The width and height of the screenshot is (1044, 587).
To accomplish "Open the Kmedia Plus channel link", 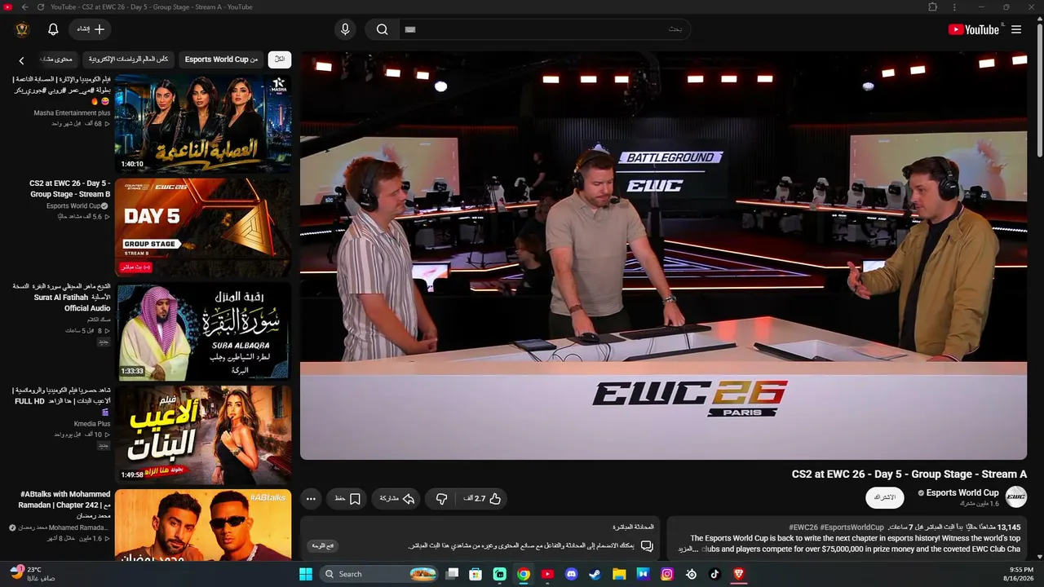I will pos(92,424).
